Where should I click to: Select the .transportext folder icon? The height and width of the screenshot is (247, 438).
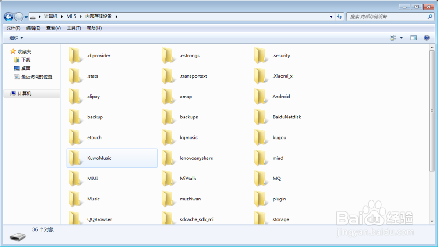point(168,76)
